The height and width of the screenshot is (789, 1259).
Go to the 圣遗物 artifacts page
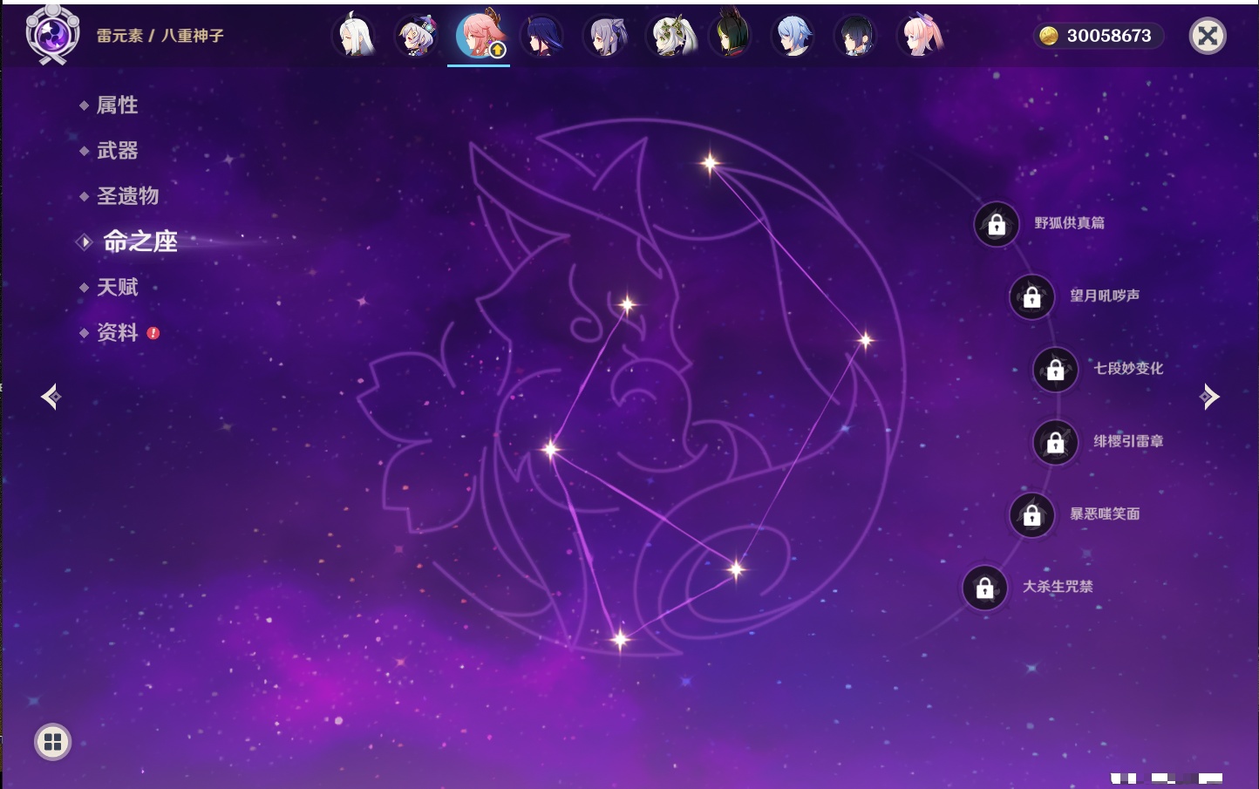(127, 196)
